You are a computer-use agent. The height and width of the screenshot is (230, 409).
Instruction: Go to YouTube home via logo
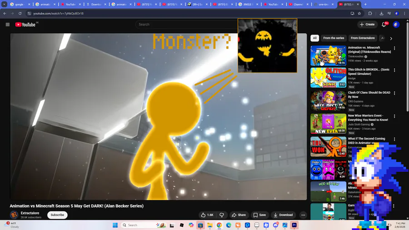pyautogui.click(x=25, y=25)
